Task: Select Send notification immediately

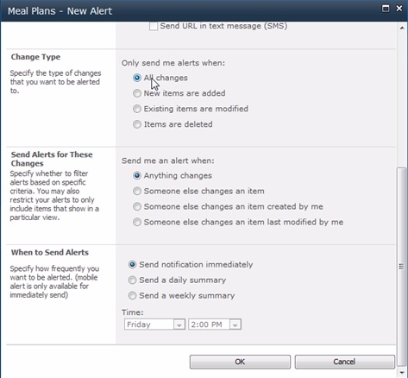Action: (132, 264)
